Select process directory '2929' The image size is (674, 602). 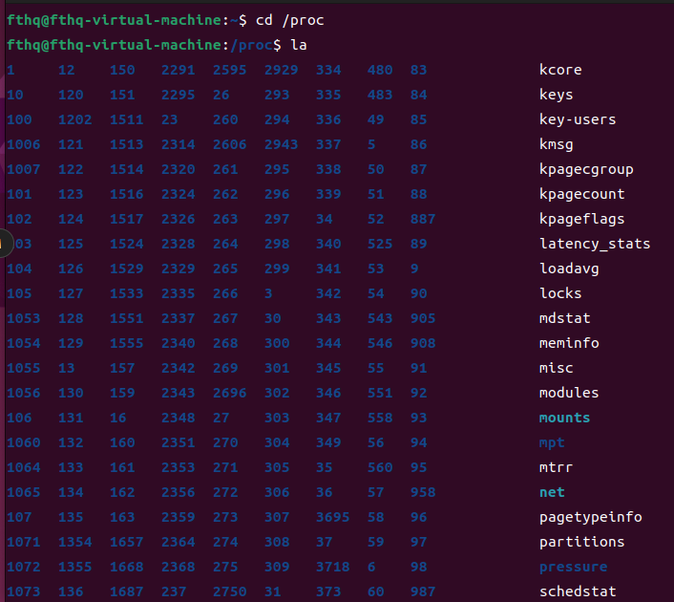pos(281,70)
